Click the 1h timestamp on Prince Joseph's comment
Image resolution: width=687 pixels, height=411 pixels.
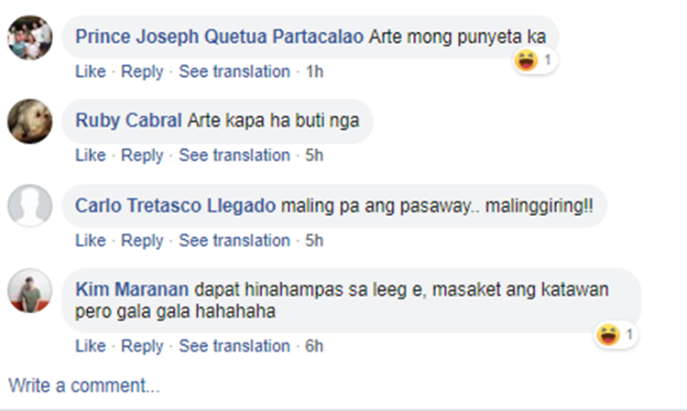314,71
